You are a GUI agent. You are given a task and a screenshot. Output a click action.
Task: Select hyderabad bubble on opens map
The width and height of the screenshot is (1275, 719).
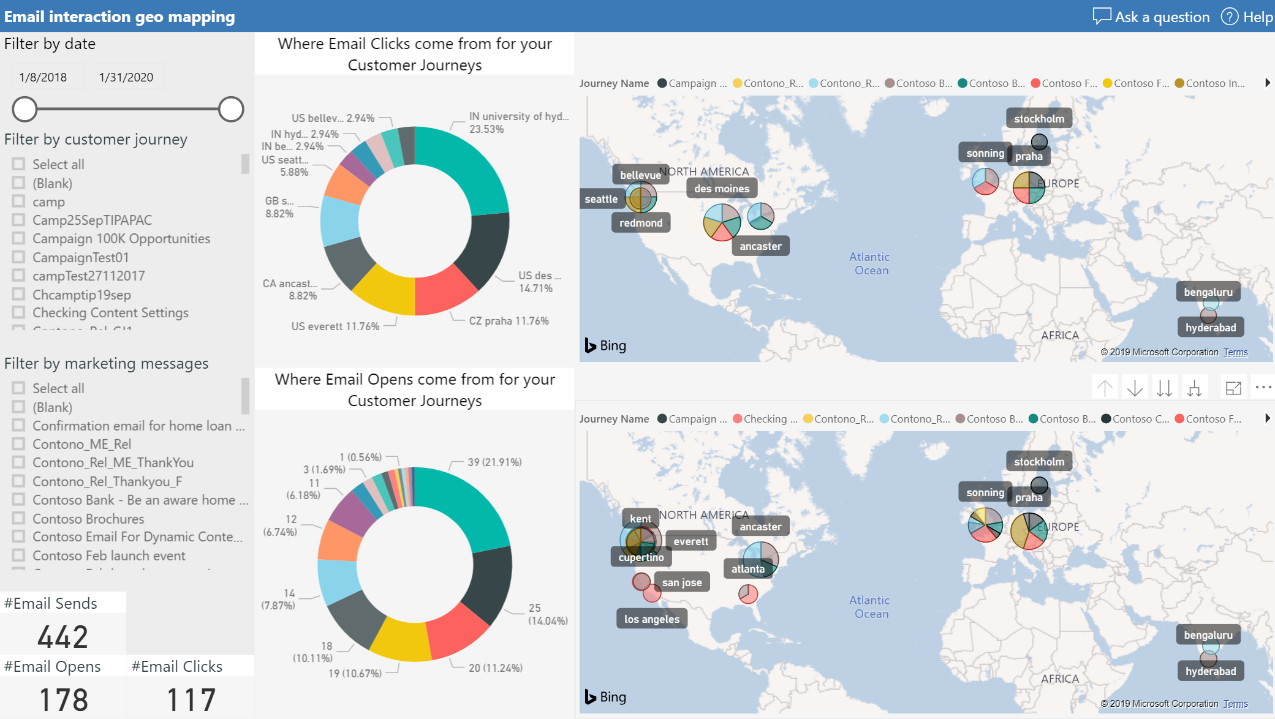(1208, 659)
